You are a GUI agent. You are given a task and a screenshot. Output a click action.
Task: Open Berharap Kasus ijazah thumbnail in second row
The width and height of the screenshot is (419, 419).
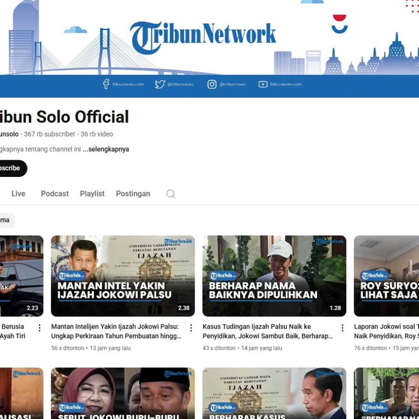coord(274,393)
